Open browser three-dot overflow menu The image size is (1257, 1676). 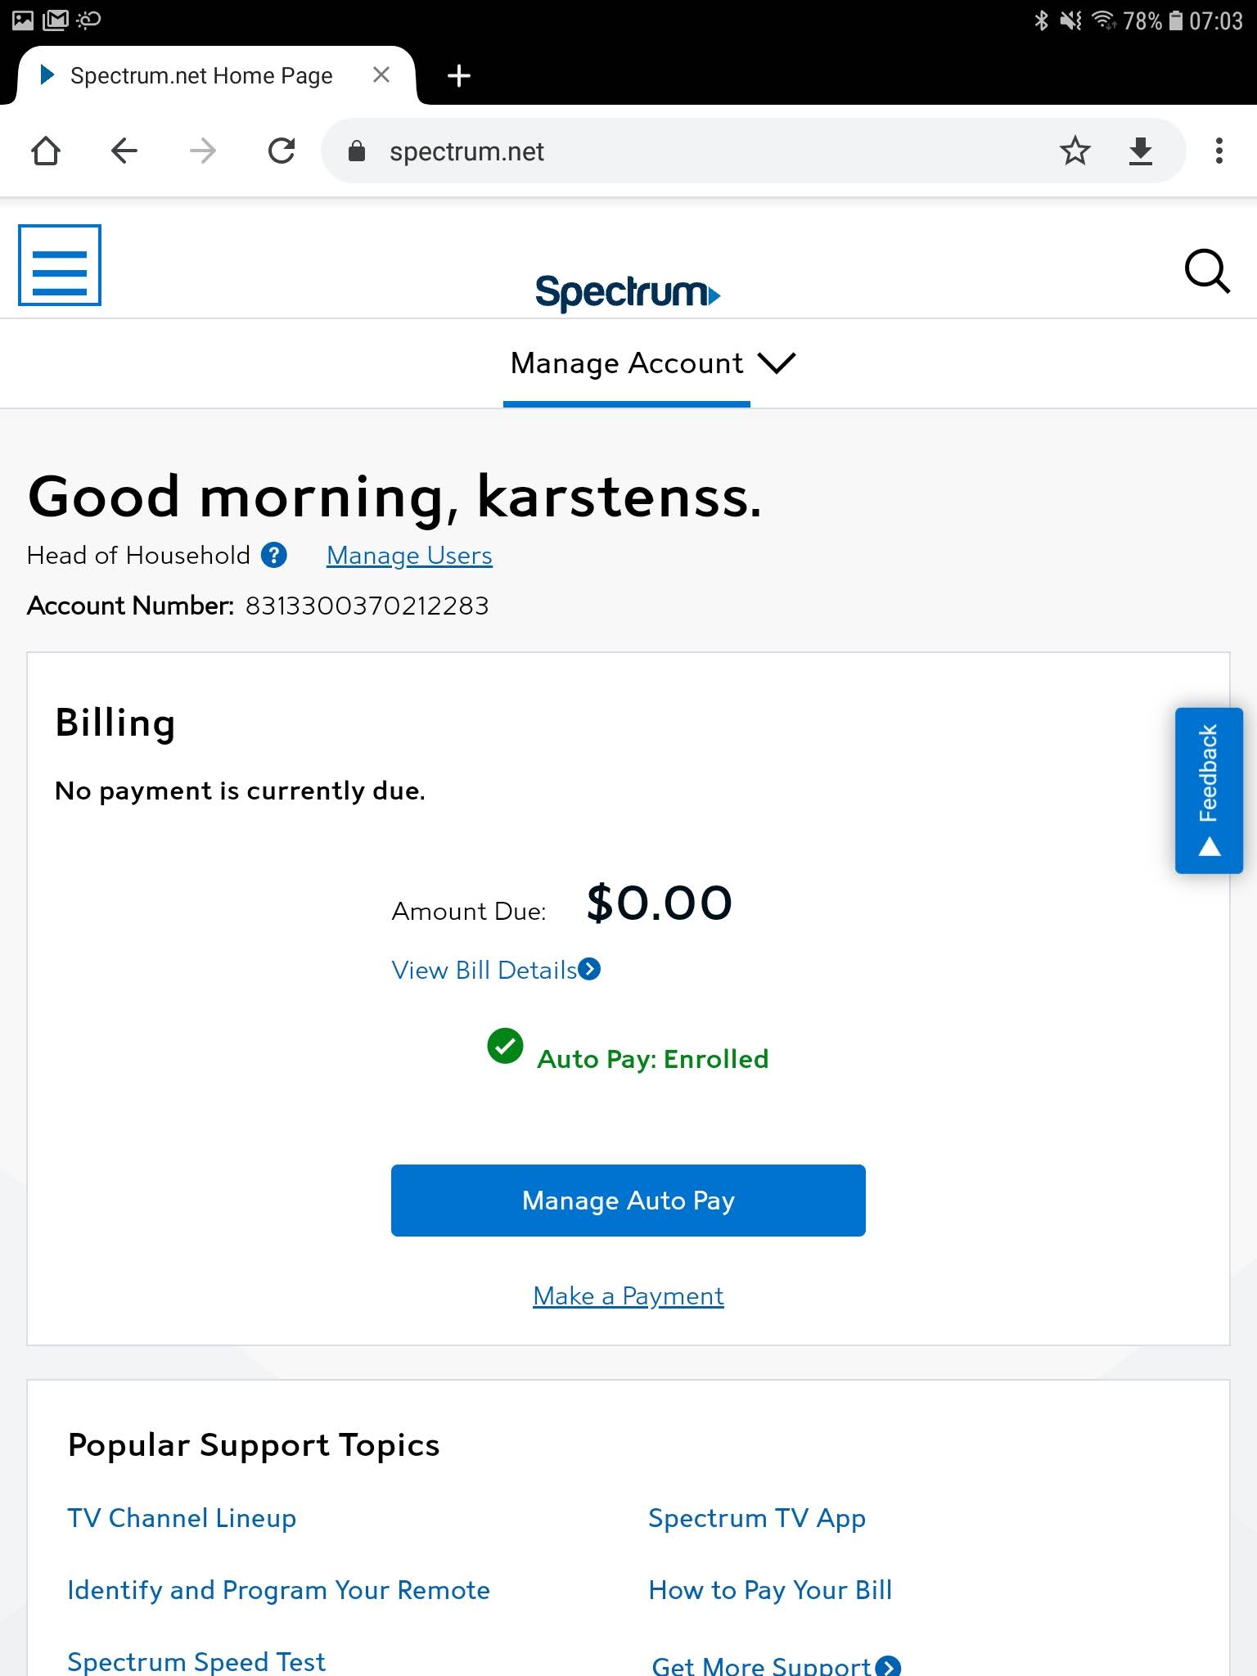[x=1219, y=151]
